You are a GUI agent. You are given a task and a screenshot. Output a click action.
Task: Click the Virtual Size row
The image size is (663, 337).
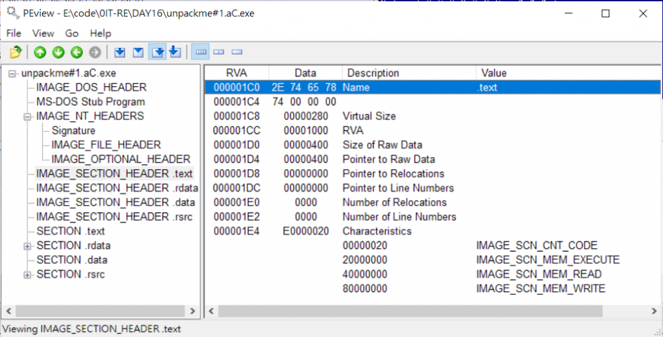(433, 116)
